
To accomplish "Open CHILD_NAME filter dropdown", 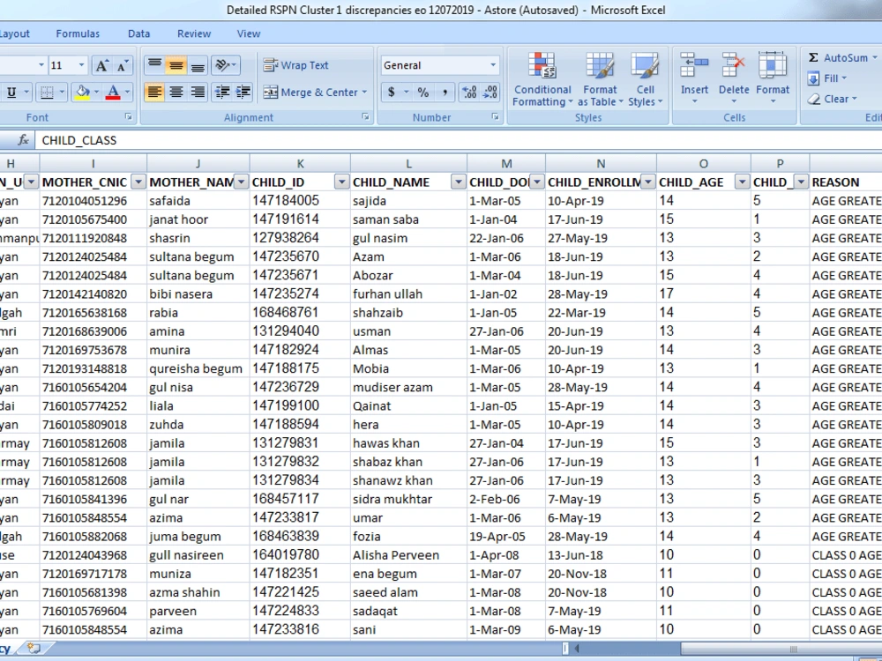I will pos(459,182).
